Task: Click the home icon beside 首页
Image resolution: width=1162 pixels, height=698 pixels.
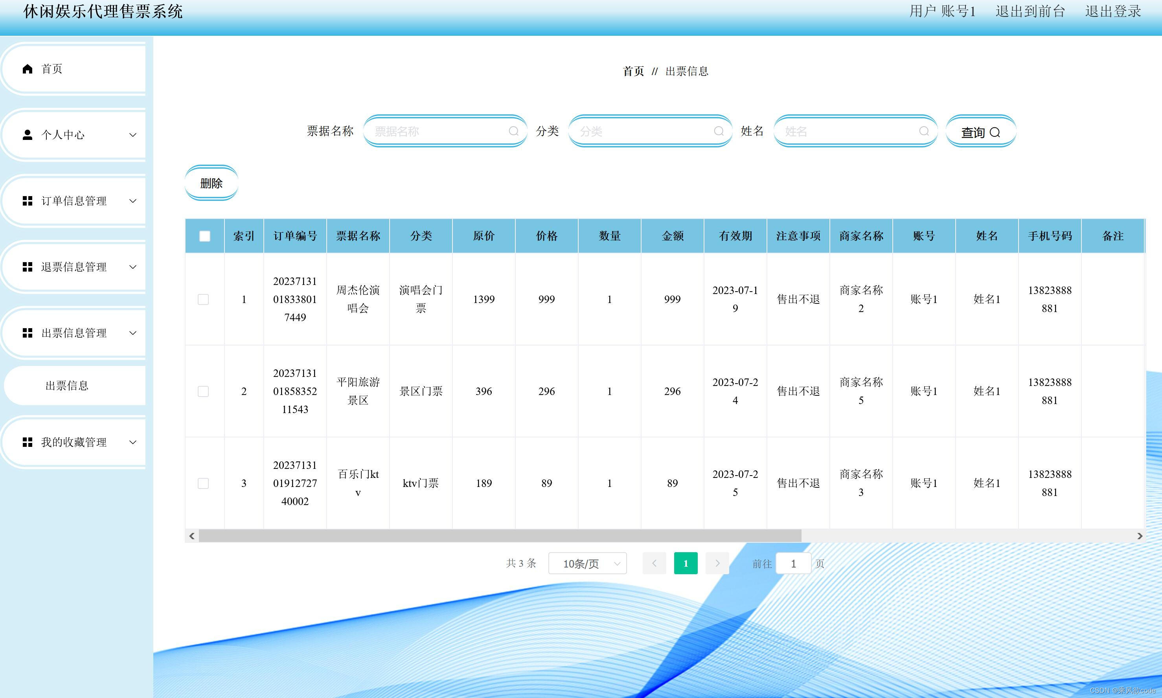Action: click(x=27, y=69)
